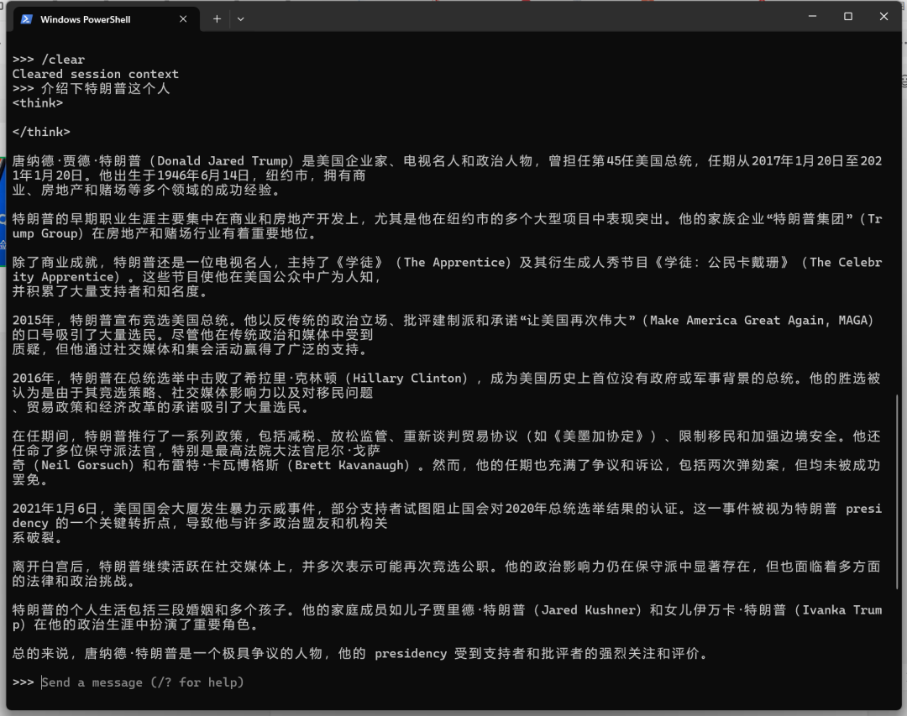Screen dimensions: 907x716
Task: Close the terminal window
Action: 884,16
